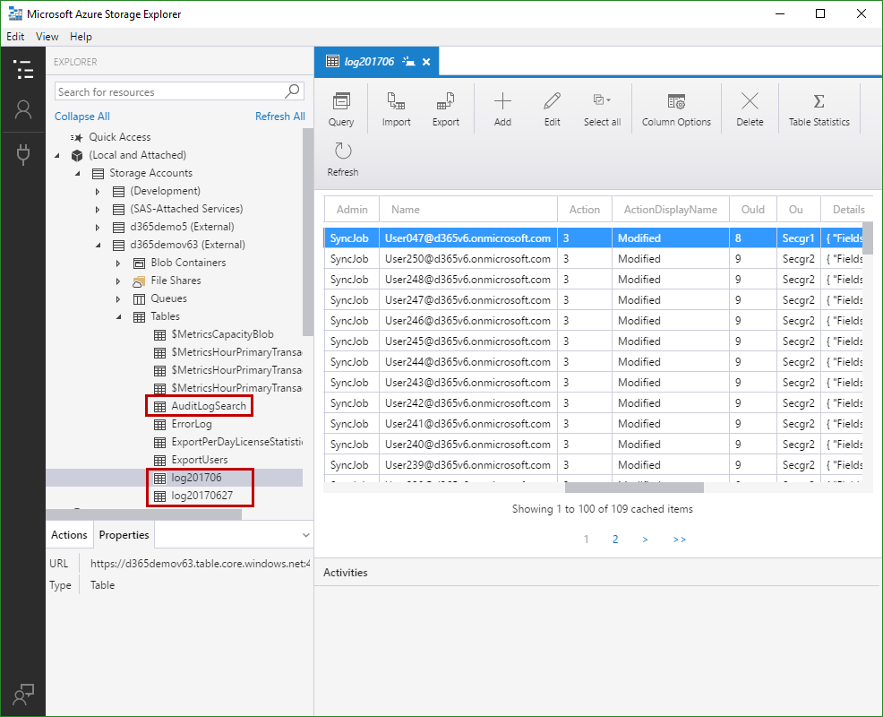Expand the d365demo5 (External) storage account

(99, 227)
